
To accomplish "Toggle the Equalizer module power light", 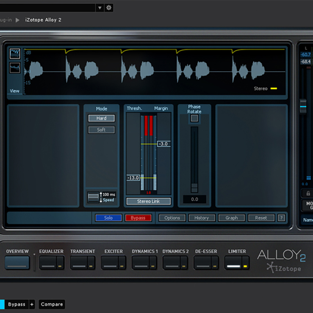I will click(x=60, y=263).
